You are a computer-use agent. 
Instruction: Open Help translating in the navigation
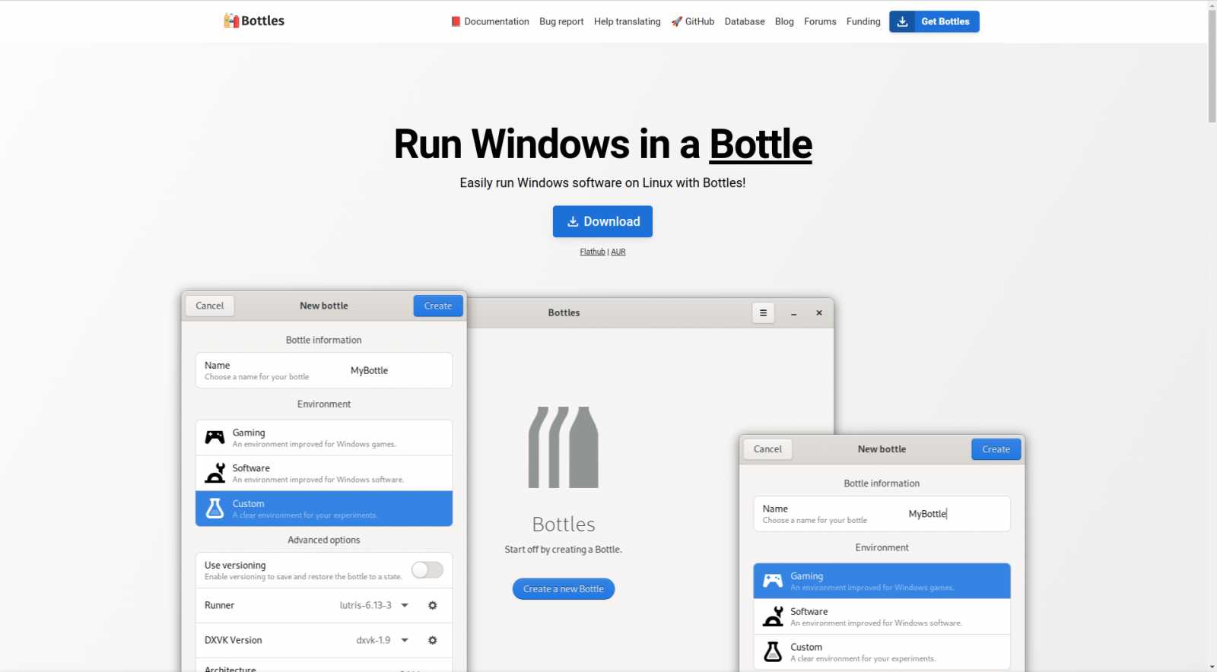click(x=627, y=21)
